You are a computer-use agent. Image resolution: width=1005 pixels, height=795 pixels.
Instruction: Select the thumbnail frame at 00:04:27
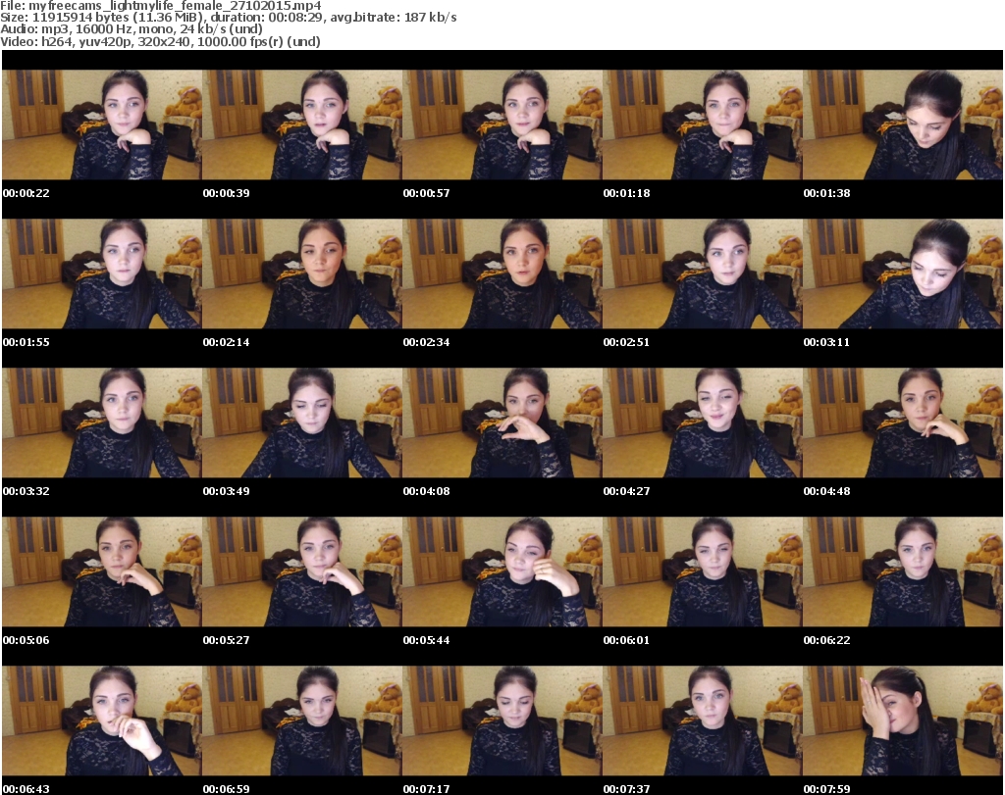click(703, 423)
